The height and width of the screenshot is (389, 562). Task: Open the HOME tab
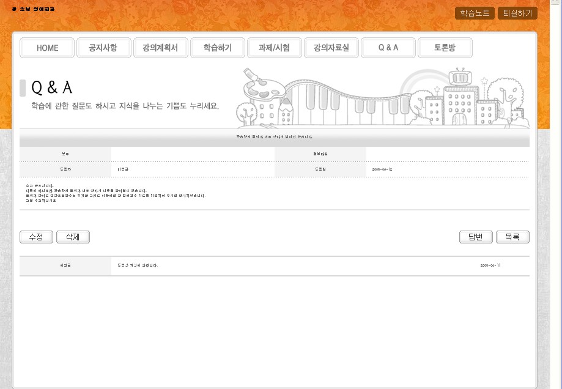coord(47,48)
